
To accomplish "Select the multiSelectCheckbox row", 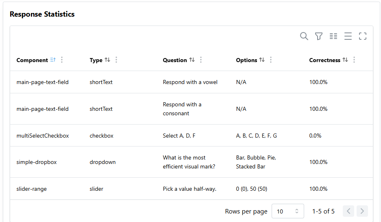I will [192, 136].
